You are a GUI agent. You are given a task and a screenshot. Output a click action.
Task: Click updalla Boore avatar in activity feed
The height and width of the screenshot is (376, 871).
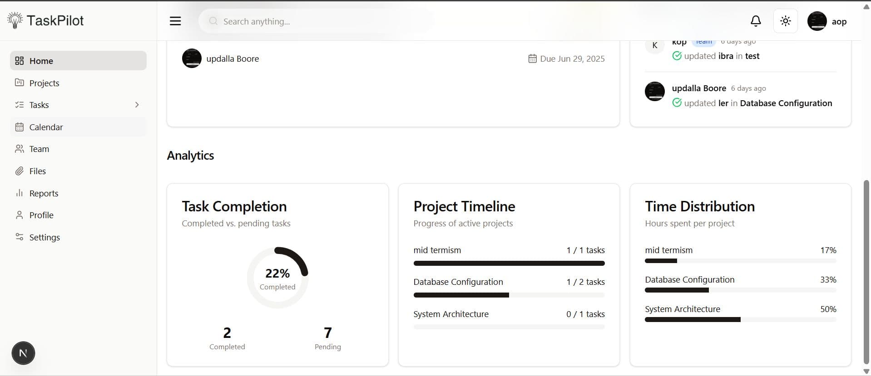(655, 91)
